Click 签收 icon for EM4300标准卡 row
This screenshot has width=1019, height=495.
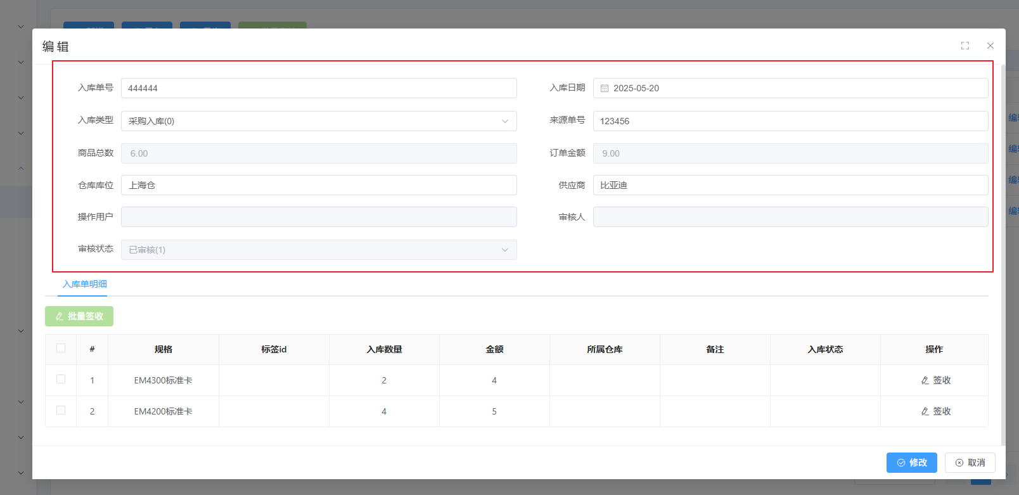925,380
